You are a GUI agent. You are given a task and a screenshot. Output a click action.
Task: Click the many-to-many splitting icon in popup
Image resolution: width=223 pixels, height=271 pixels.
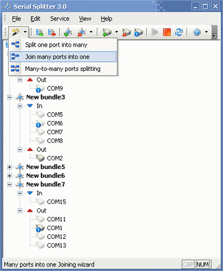pos(15,68)
